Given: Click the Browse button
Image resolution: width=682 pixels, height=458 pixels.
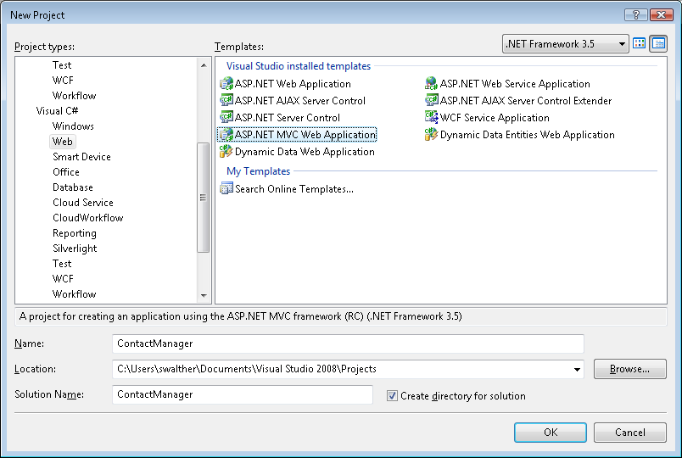Looking at the screenshot, I should pos(629,369).
